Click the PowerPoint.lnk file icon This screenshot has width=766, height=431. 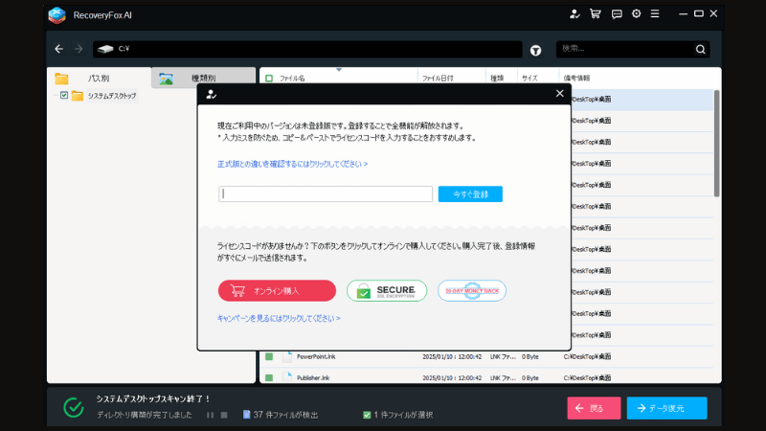click(x=287, y=356)
